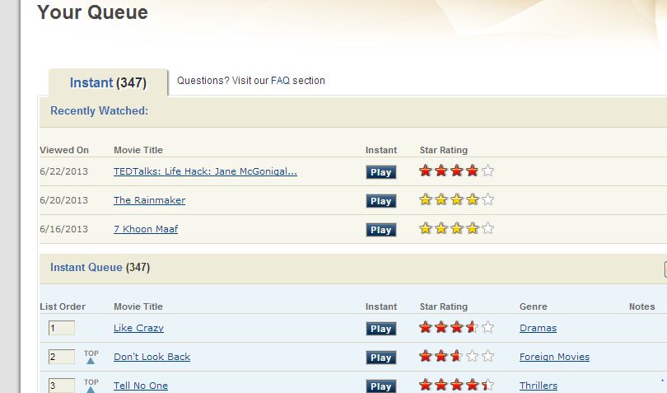Click the List Order column header

pos(63,306)
